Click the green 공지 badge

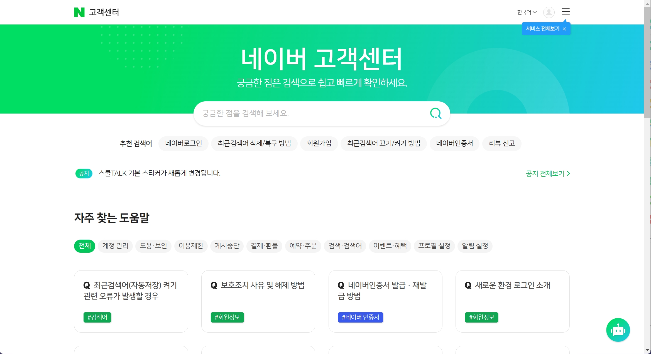(84, 173)
